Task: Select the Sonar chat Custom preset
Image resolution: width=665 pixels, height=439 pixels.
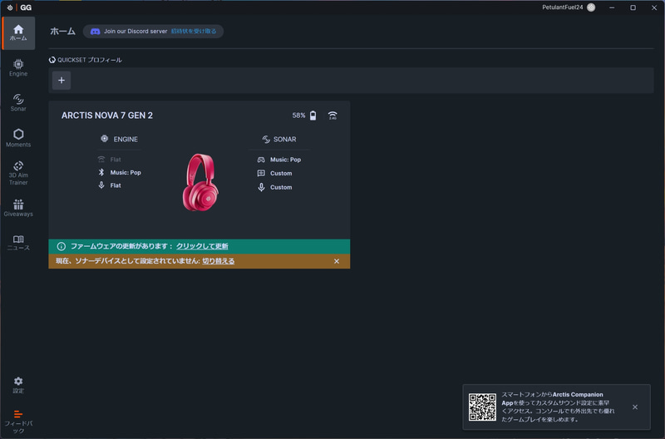Action: point(281,173)
